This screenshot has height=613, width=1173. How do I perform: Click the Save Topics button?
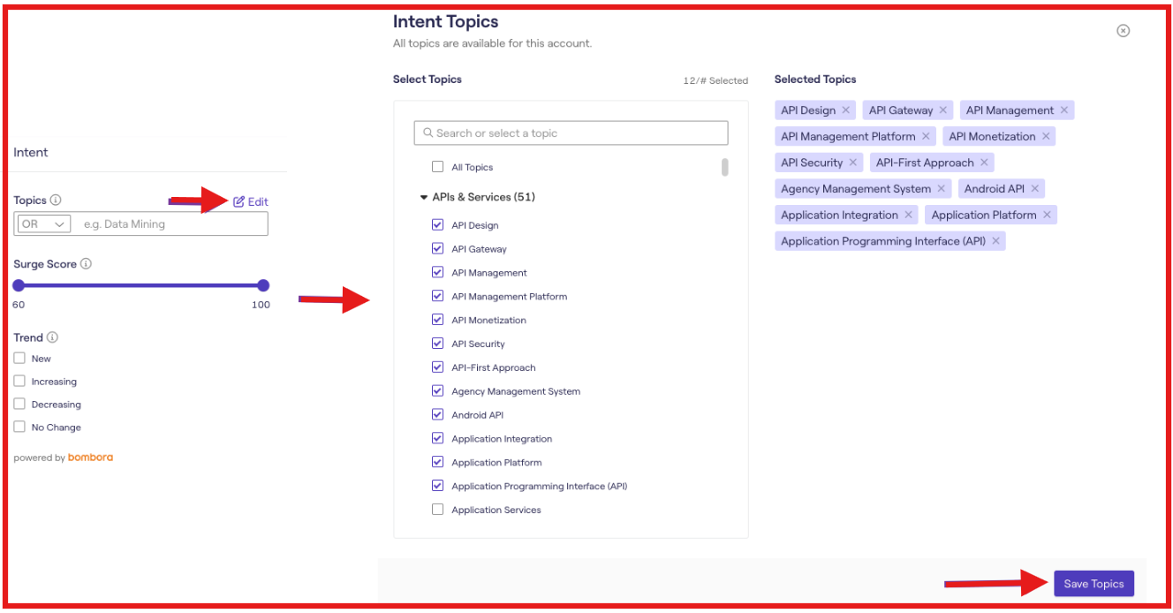click(x=1094, y=584)
